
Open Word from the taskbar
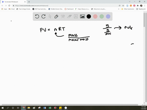(45, 108)
